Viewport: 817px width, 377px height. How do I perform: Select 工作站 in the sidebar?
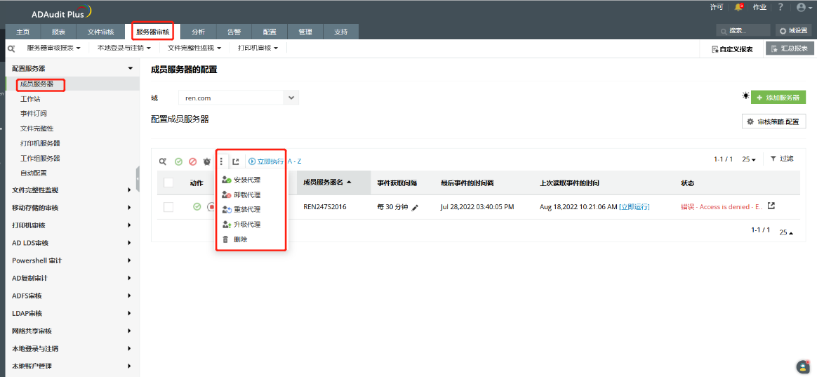tap(29, 98)
